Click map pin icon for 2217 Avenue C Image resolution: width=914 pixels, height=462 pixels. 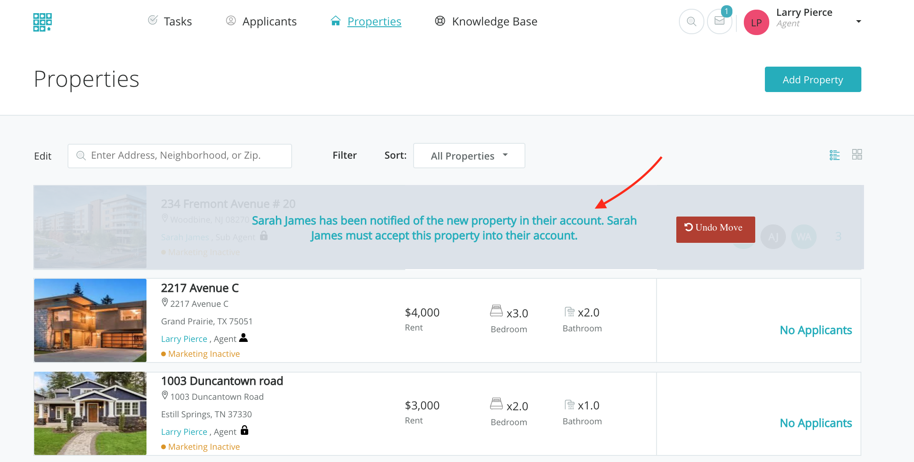pyautogui.click(x=165, y=302)
